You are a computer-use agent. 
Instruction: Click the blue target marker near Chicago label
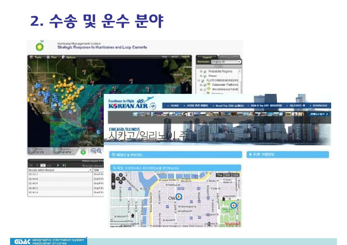179,196
